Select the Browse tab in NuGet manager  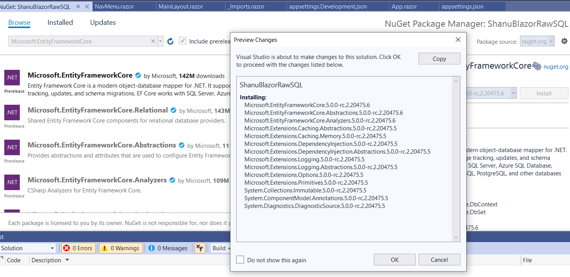(x=19, y=23)
